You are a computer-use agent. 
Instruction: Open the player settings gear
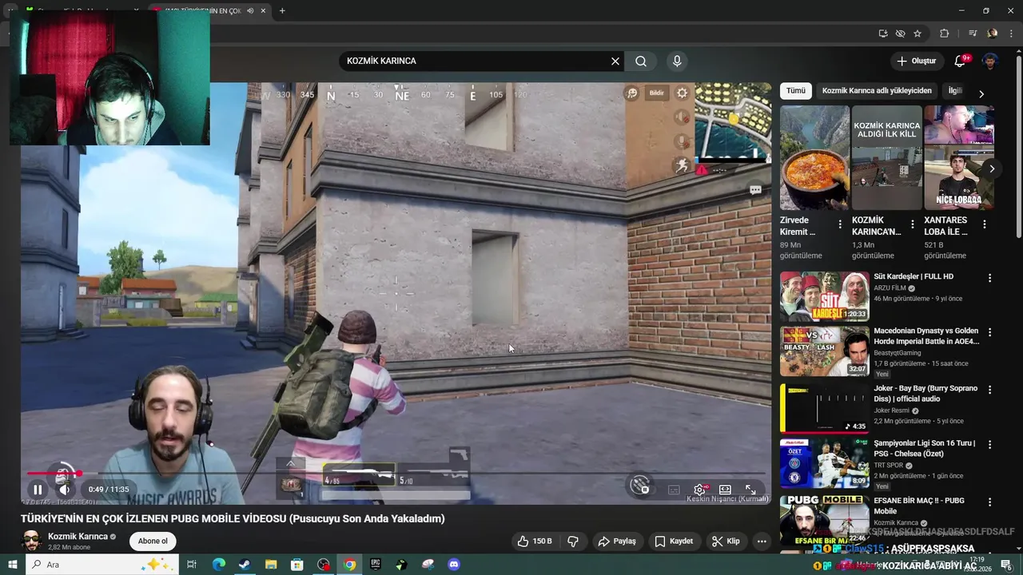699,490
